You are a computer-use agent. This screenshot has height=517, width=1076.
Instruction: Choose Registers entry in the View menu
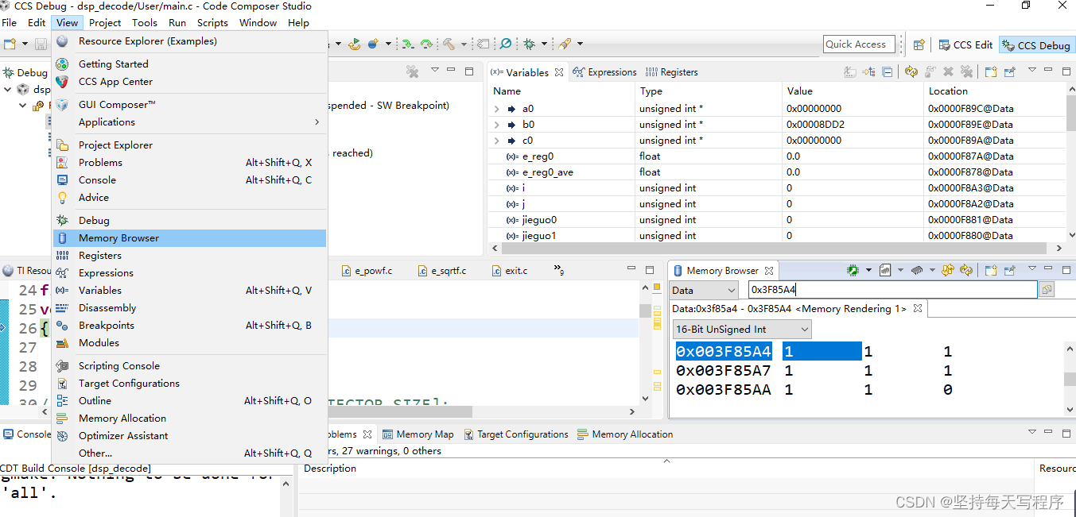(x=189, y=256)
